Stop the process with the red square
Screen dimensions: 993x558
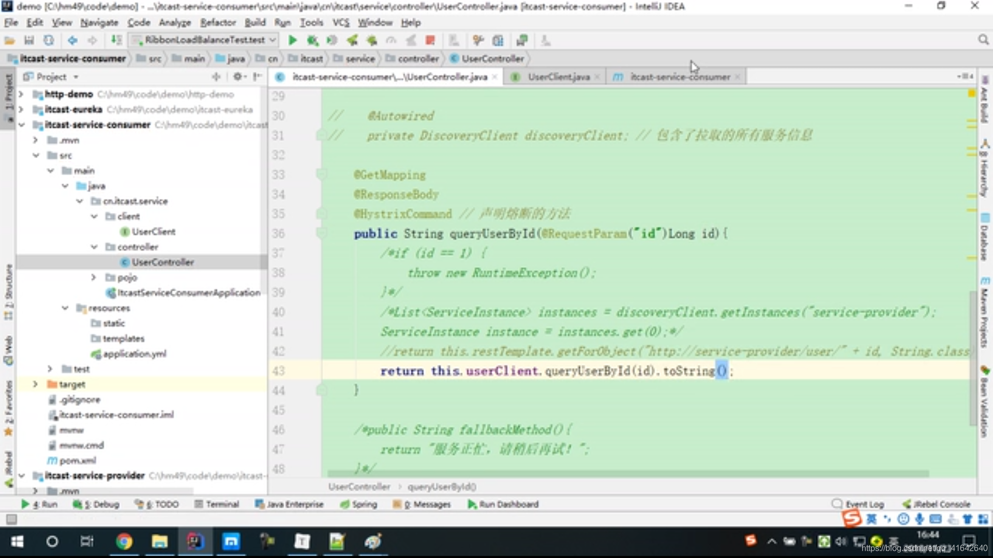[430, 40]
